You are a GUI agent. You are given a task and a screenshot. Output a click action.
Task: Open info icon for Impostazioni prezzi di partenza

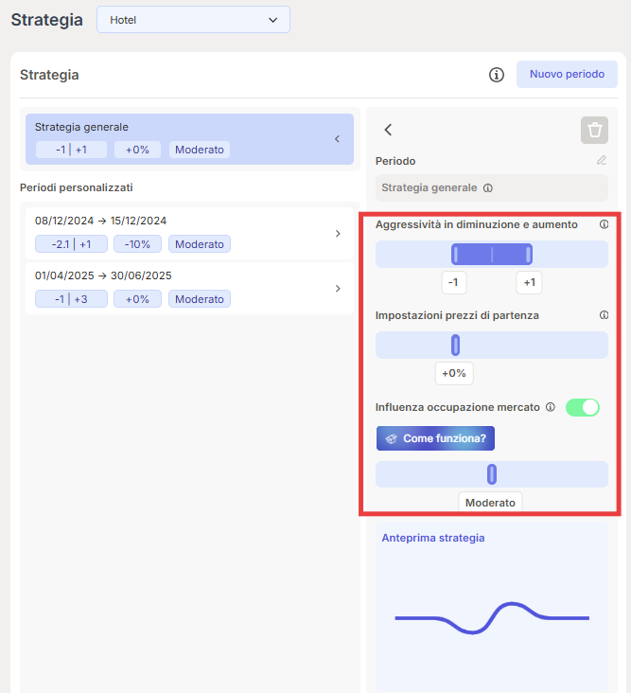click(604, 315)
